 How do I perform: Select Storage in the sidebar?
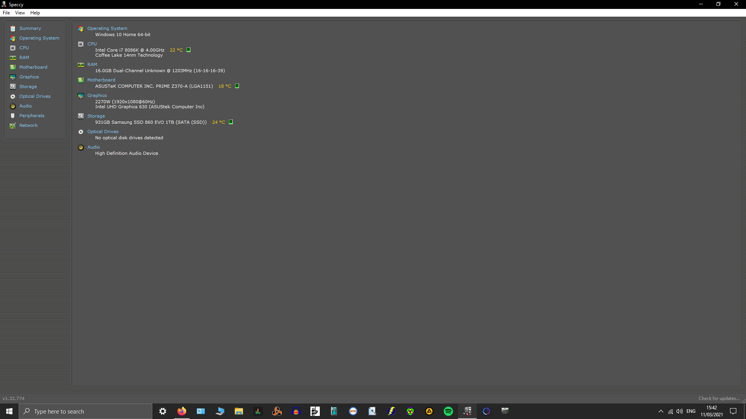click(x=28, y=87)
